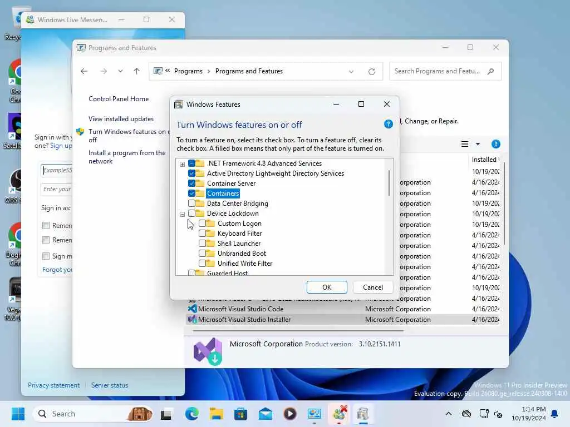Click the shield icon beside Turn Windows features
570x427 pixels.
(80, 132)
